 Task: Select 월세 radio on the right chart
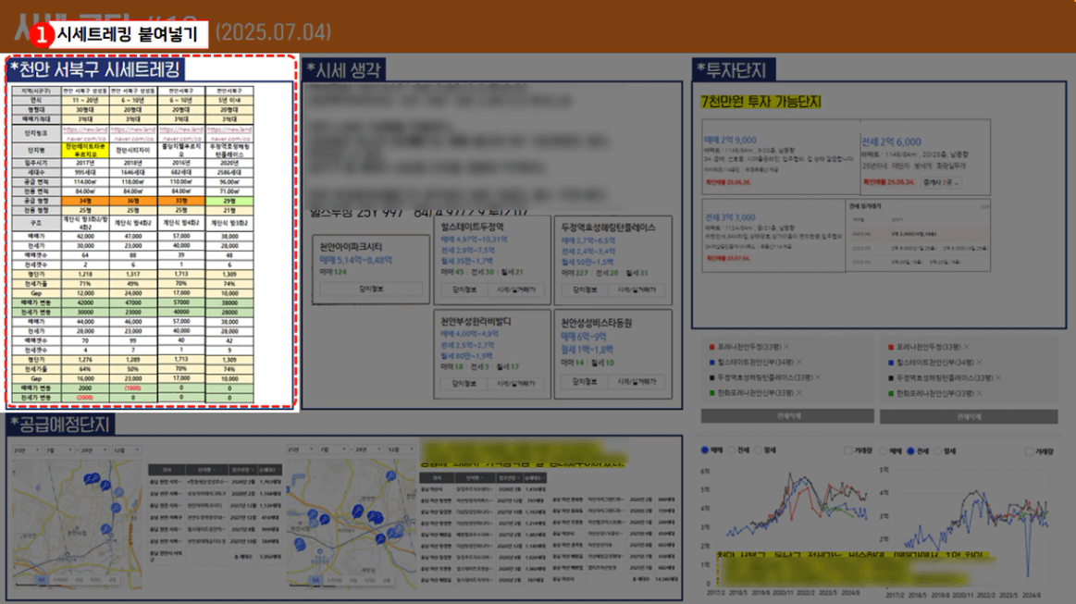click(x=935, y=451)
